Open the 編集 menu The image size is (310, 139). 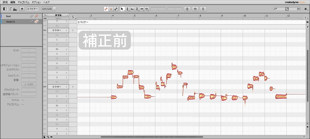pyautogui.click(x=13, y=2)
